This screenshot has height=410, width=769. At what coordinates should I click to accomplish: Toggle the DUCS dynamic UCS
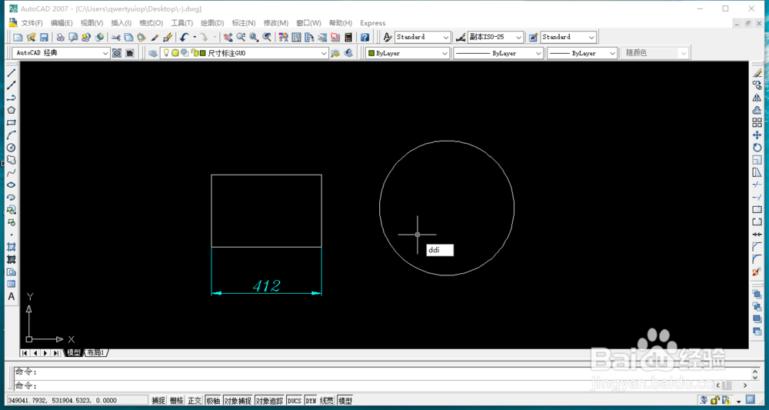295,401
